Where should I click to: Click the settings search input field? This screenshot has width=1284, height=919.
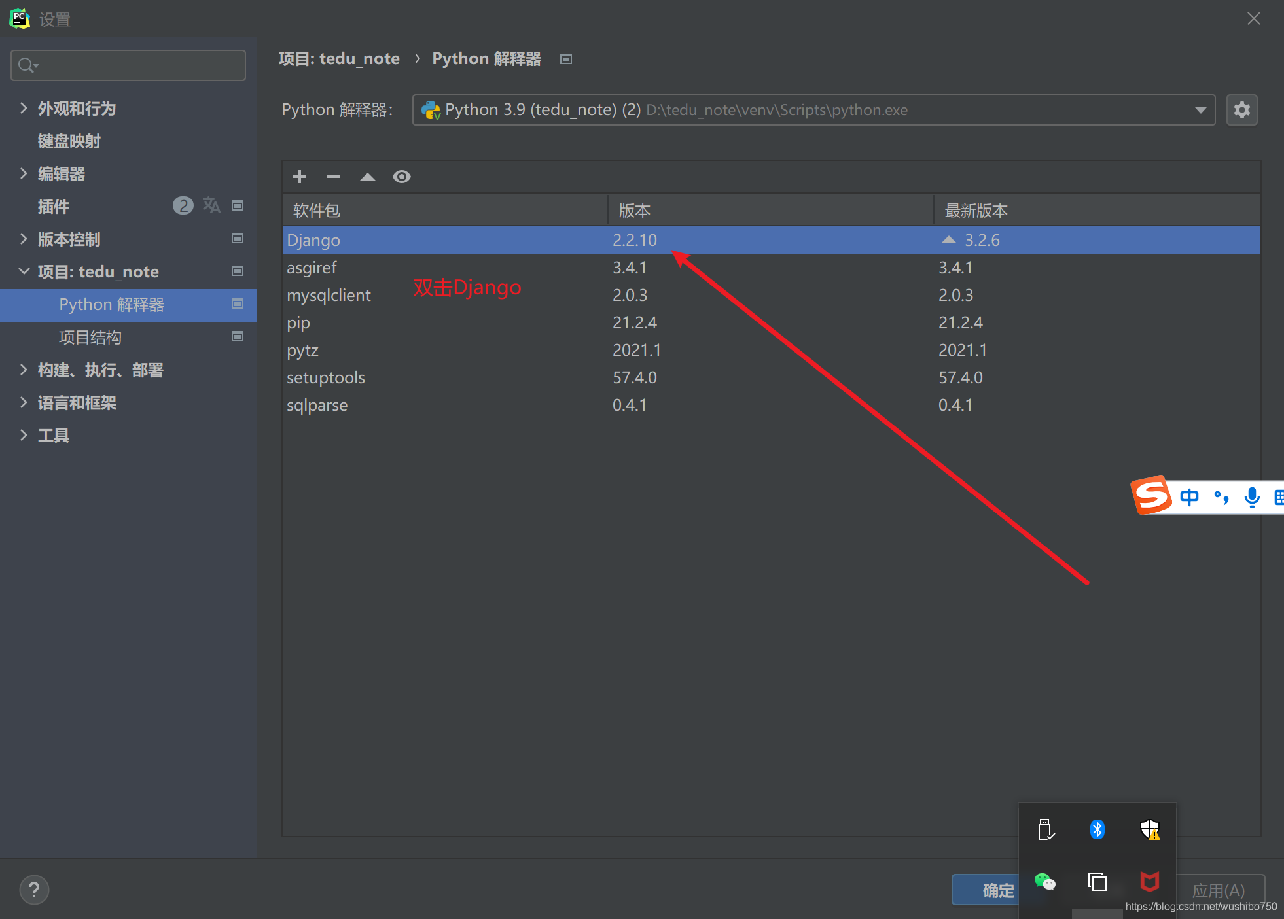137,65
